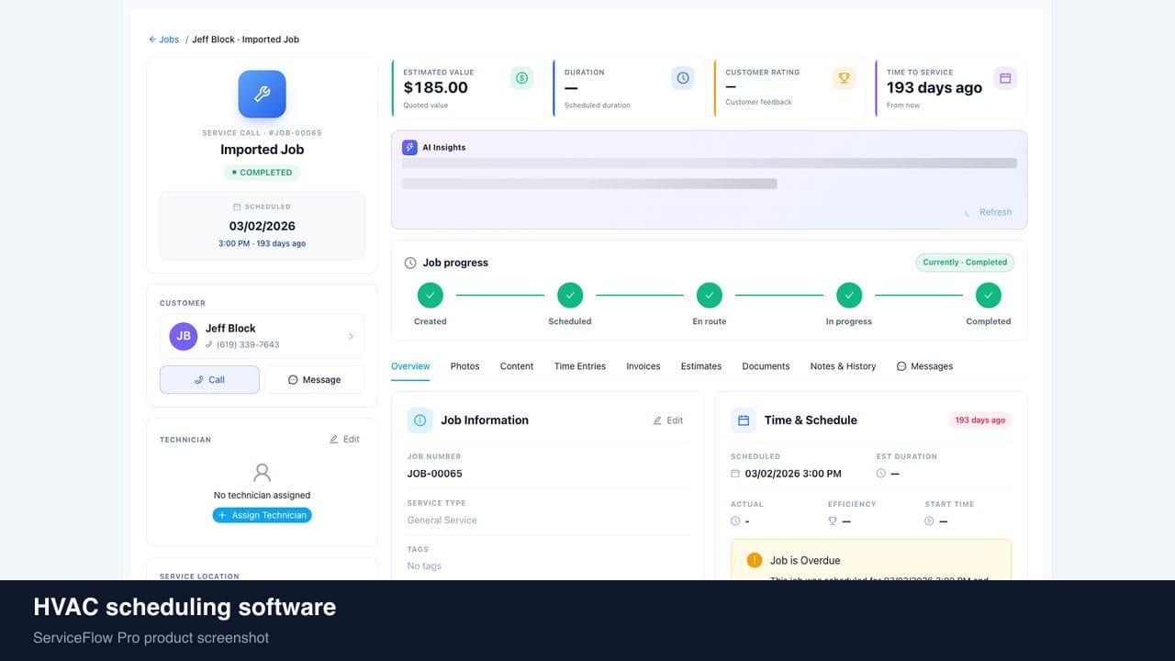Click the calendar icon on Time to Service card

1005,78
